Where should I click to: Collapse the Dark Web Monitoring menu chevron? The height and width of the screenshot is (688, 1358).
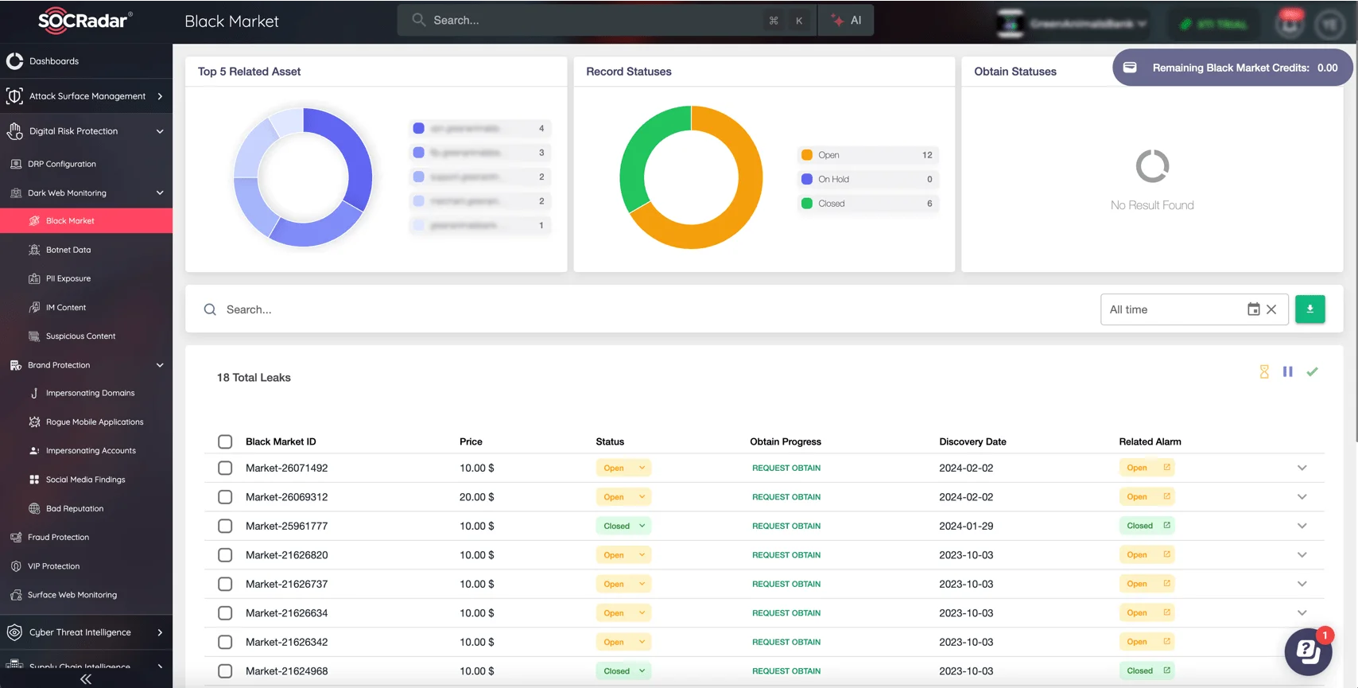click(x=160, y=192)
